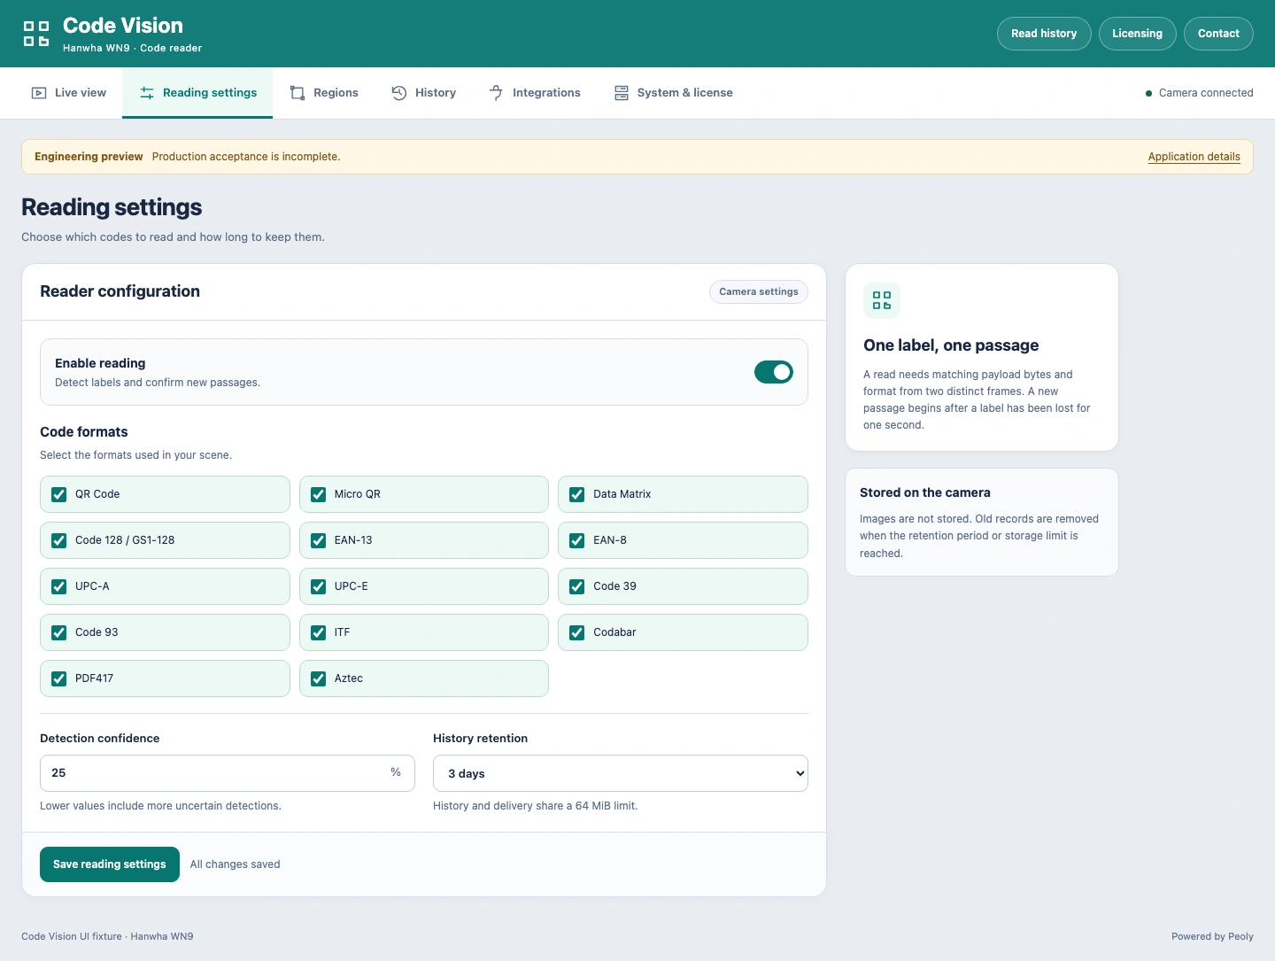Click the Code Vision logo icon
Viewport: 1275px width, 961px height.
[36, 34]
